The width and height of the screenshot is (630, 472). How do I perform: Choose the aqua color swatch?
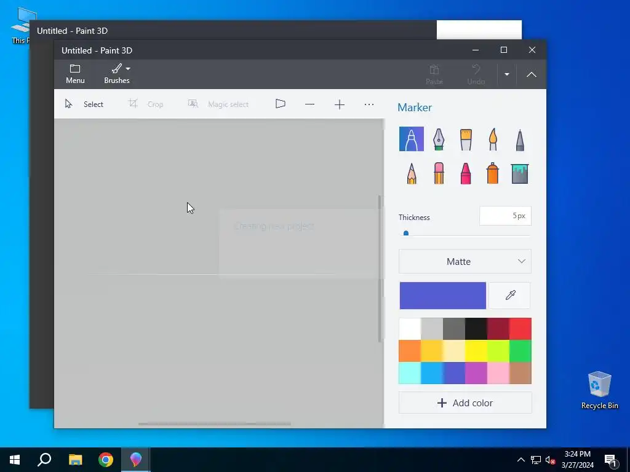[410, 373]
